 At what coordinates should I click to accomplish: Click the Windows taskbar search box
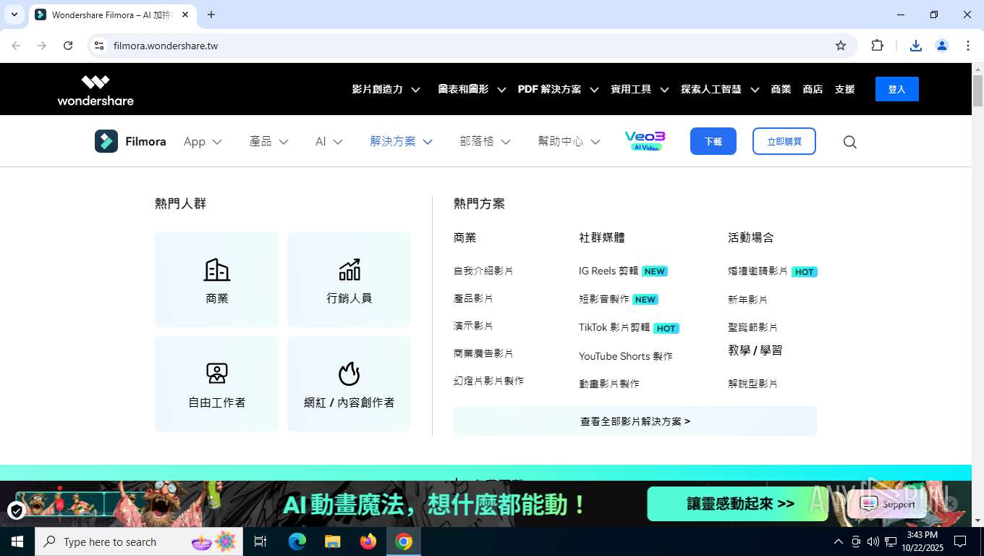(x=139, y=542)
